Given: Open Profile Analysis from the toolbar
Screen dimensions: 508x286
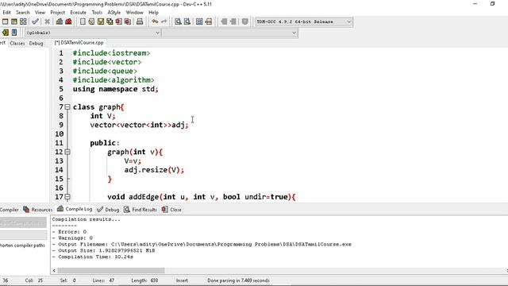Looking at the screenshot, I should coord(60,21).
